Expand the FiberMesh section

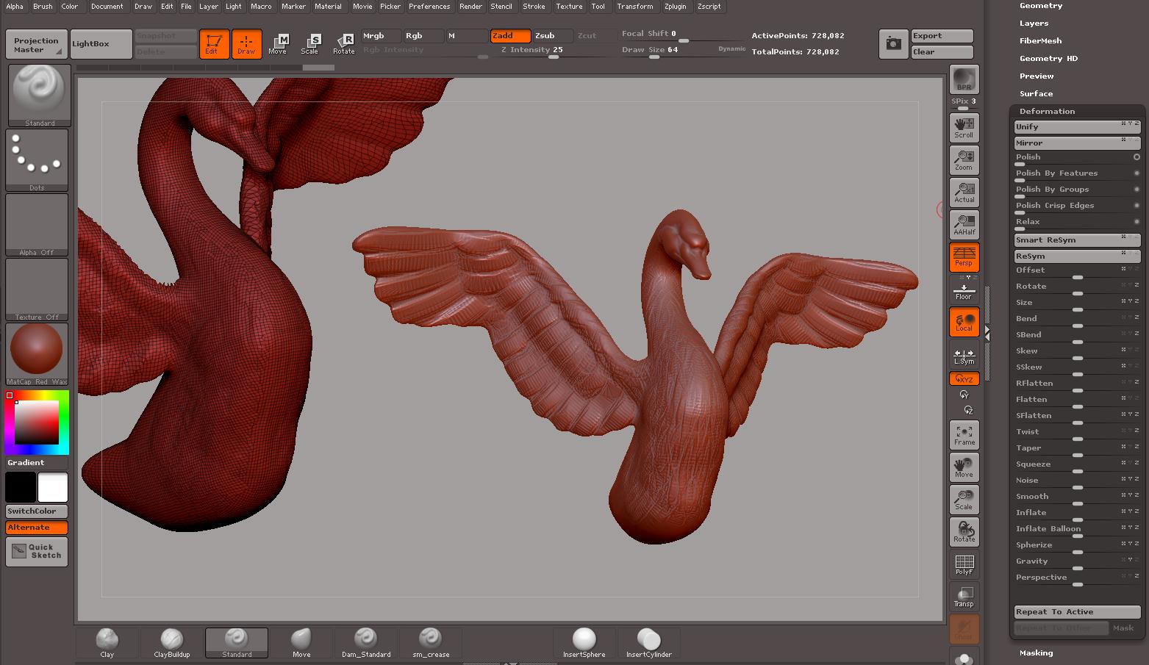point(1040,41)
